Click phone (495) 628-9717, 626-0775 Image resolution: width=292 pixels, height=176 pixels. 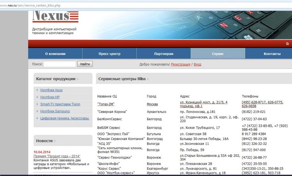pos(262,104)
